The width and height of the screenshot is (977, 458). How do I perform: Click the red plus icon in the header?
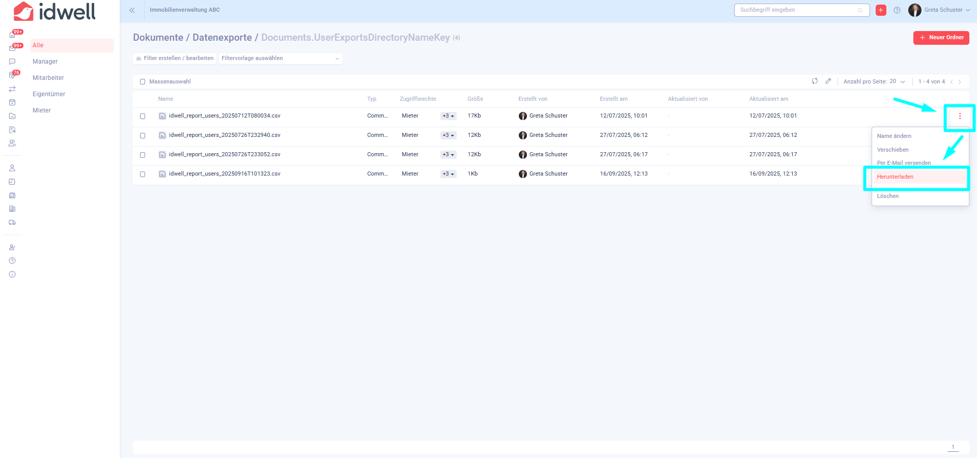[881, 10]
